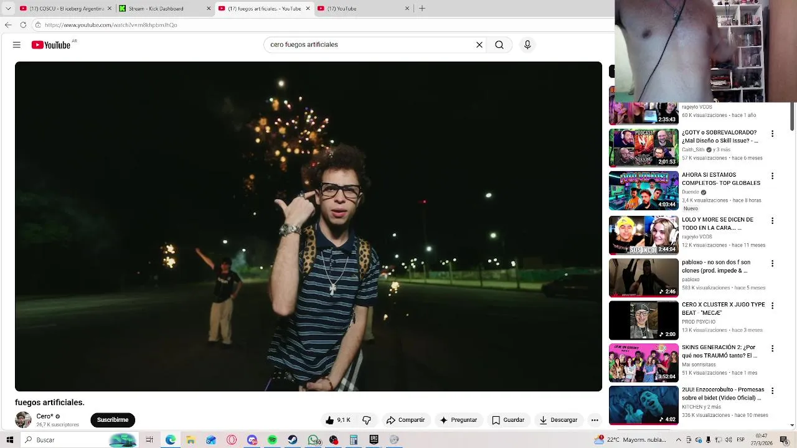The image size is (797, 448).
Task: Close the Kick Dashboard tab
Action: 209,9
